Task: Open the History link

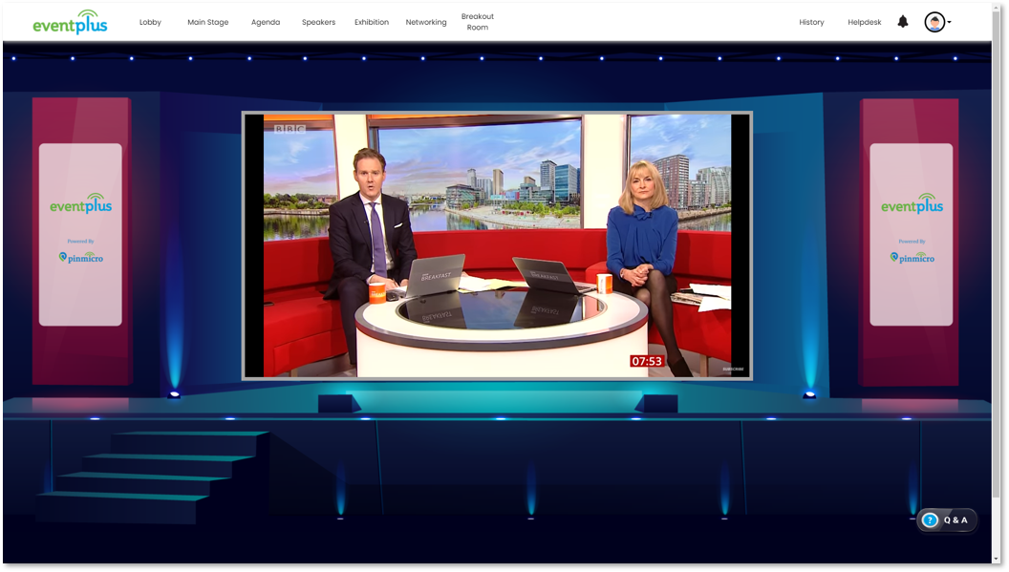Action: coord(811,22)
